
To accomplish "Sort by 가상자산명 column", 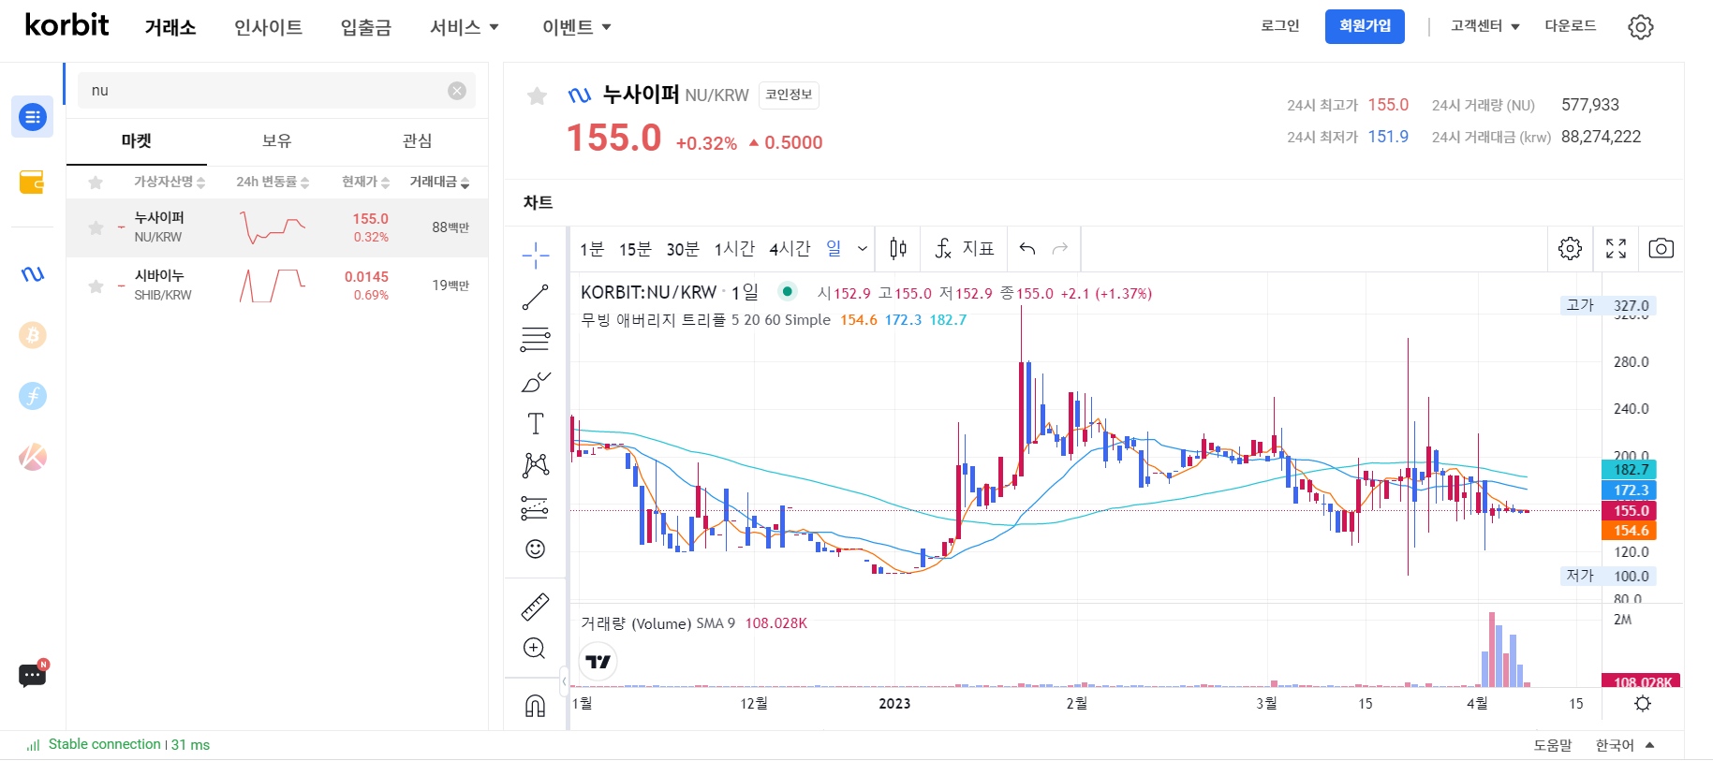I will (170, 182).
